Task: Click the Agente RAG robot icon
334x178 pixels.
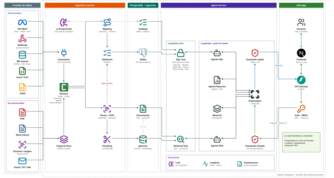Action: (x=217, y=139)
